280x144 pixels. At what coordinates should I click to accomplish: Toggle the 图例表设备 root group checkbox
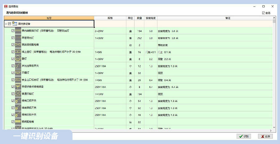coord(9,24)
